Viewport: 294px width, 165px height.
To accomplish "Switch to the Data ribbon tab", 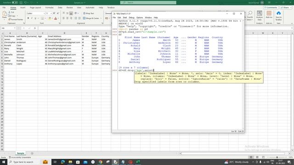I will (x=60, y=7).
